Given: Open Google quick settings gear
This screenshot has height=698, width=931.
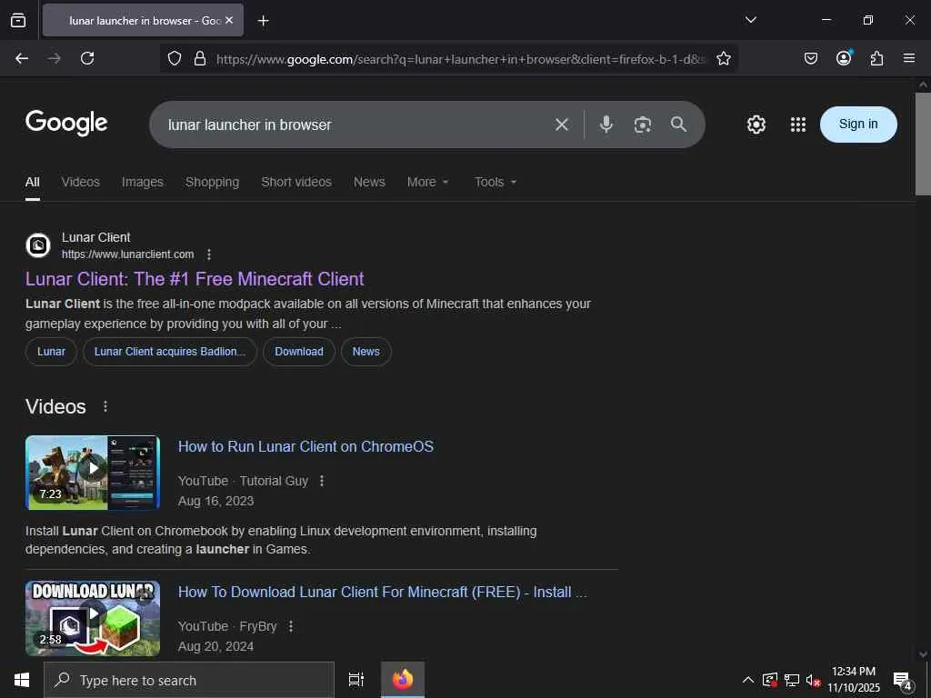Looking at the screenshot, I should point(756,125).
